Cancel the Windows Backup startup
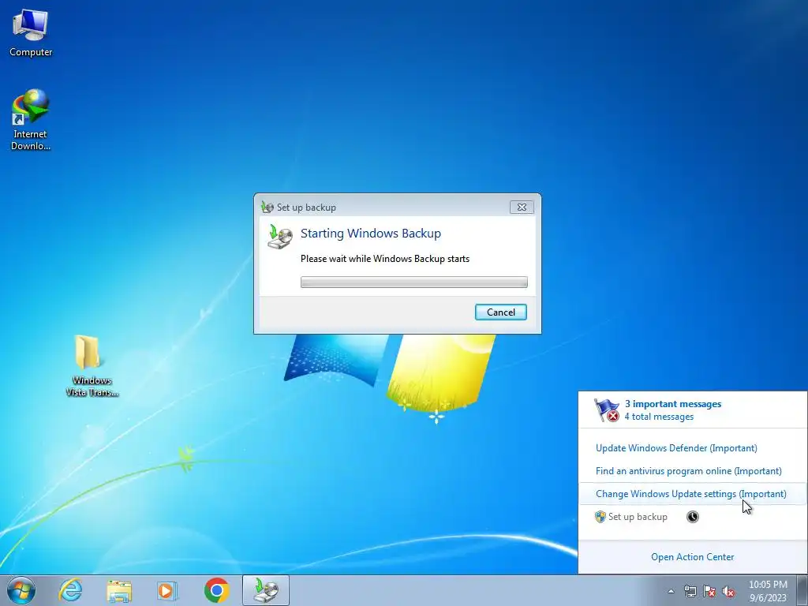The image size is (808, 606). pyautogui.click(x=501, y=312)
